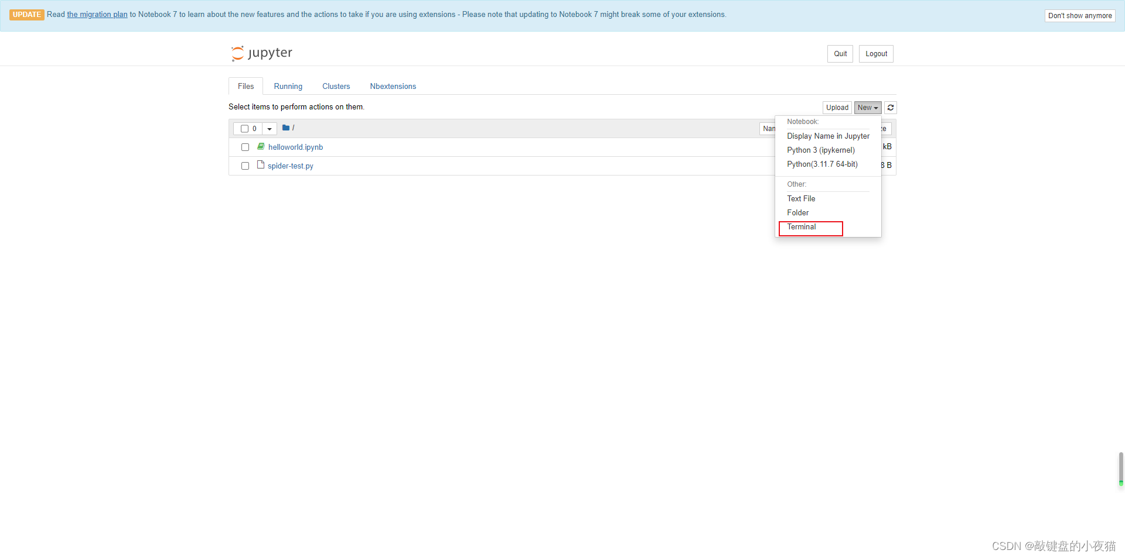Dismiss banner with Don't show anymore

pos(1080,16)
